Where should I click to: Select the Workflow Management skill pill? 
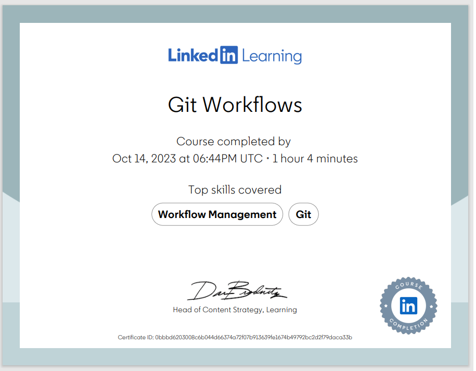click(x=217, y=214)
